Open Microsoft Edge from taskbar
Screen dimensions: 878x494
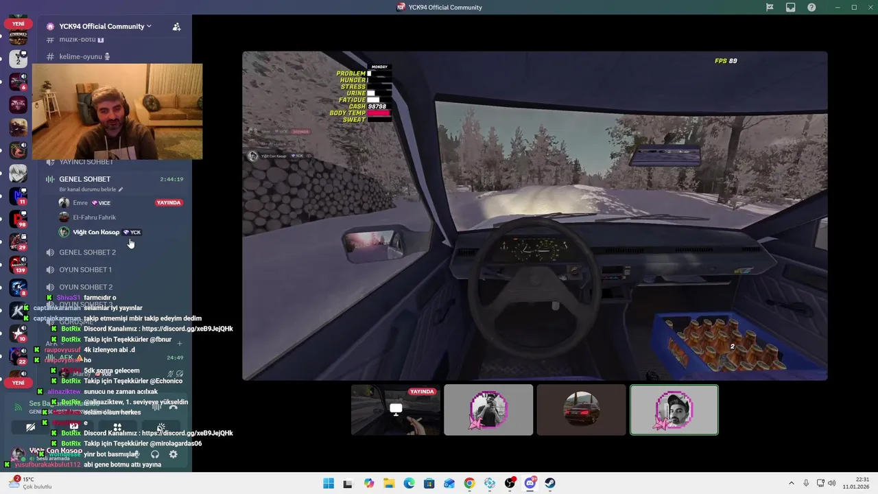pyautogui.click(x=409, y=483)
